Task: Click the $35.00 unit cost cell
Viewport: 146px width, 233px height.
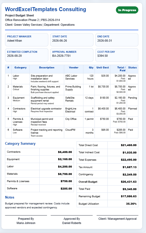Action: [x=102, y=79]
